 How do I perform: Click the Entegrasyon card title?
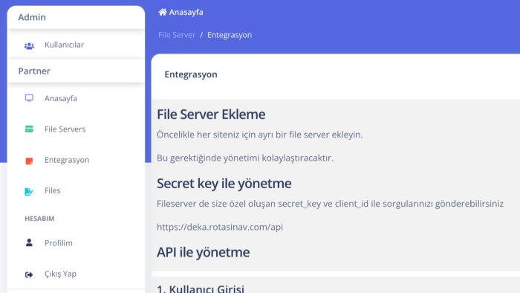191,74
